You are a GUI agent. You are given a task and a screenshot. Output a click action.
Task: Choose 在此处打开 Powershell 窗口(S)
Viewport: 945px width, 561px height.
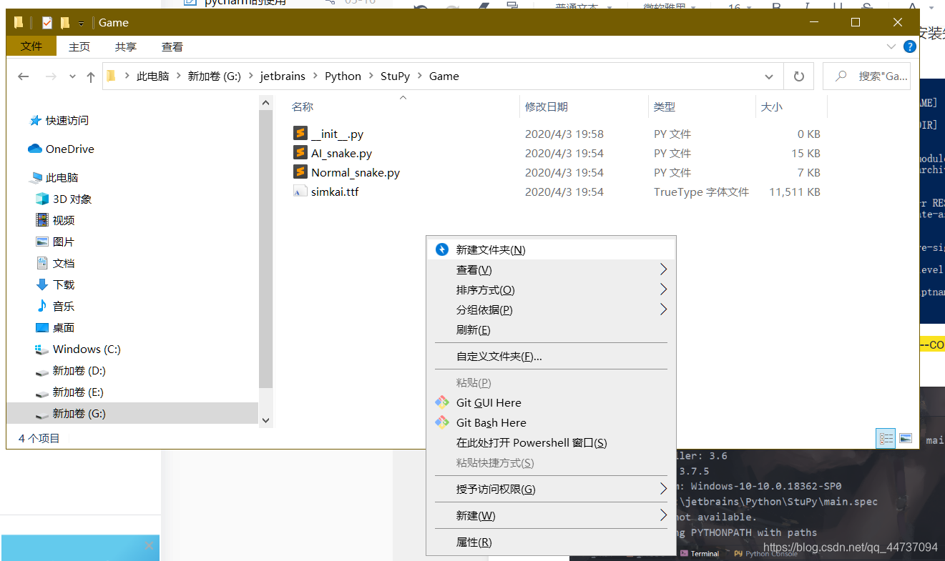point(551,442)
